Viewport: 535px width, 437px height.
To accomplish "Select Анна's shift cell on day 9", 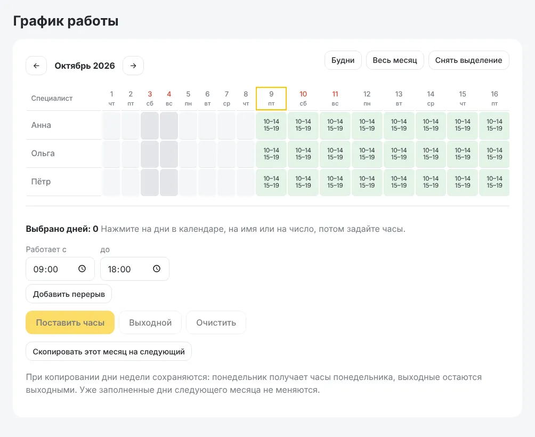I will click(271, 125).
